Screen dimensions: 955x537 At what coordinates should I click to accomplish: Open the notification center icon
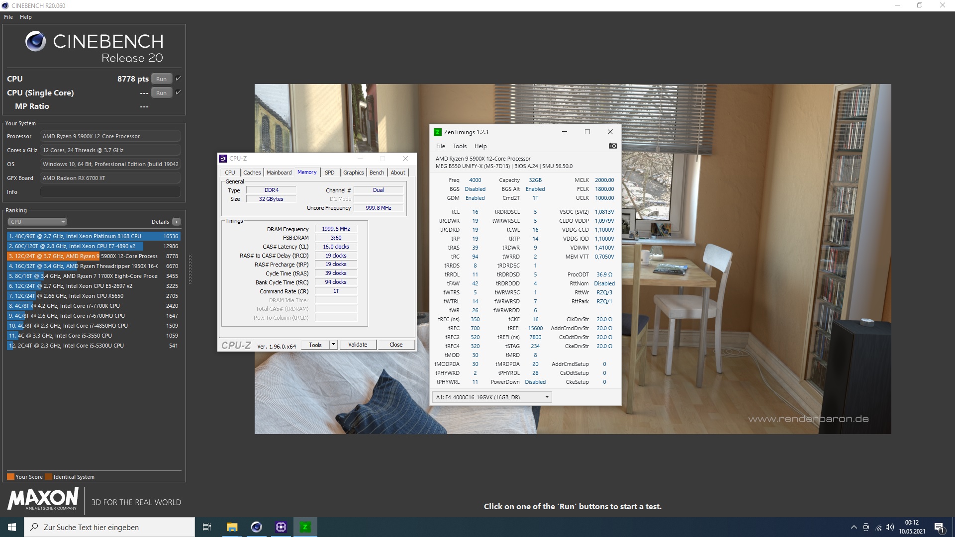[x=939, y=527]
